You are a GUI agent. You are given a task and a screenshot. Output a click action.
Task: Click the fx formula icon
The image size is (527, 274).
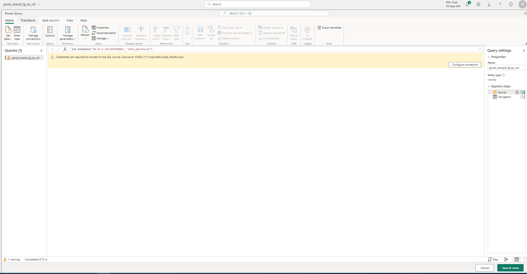point(65,49)
